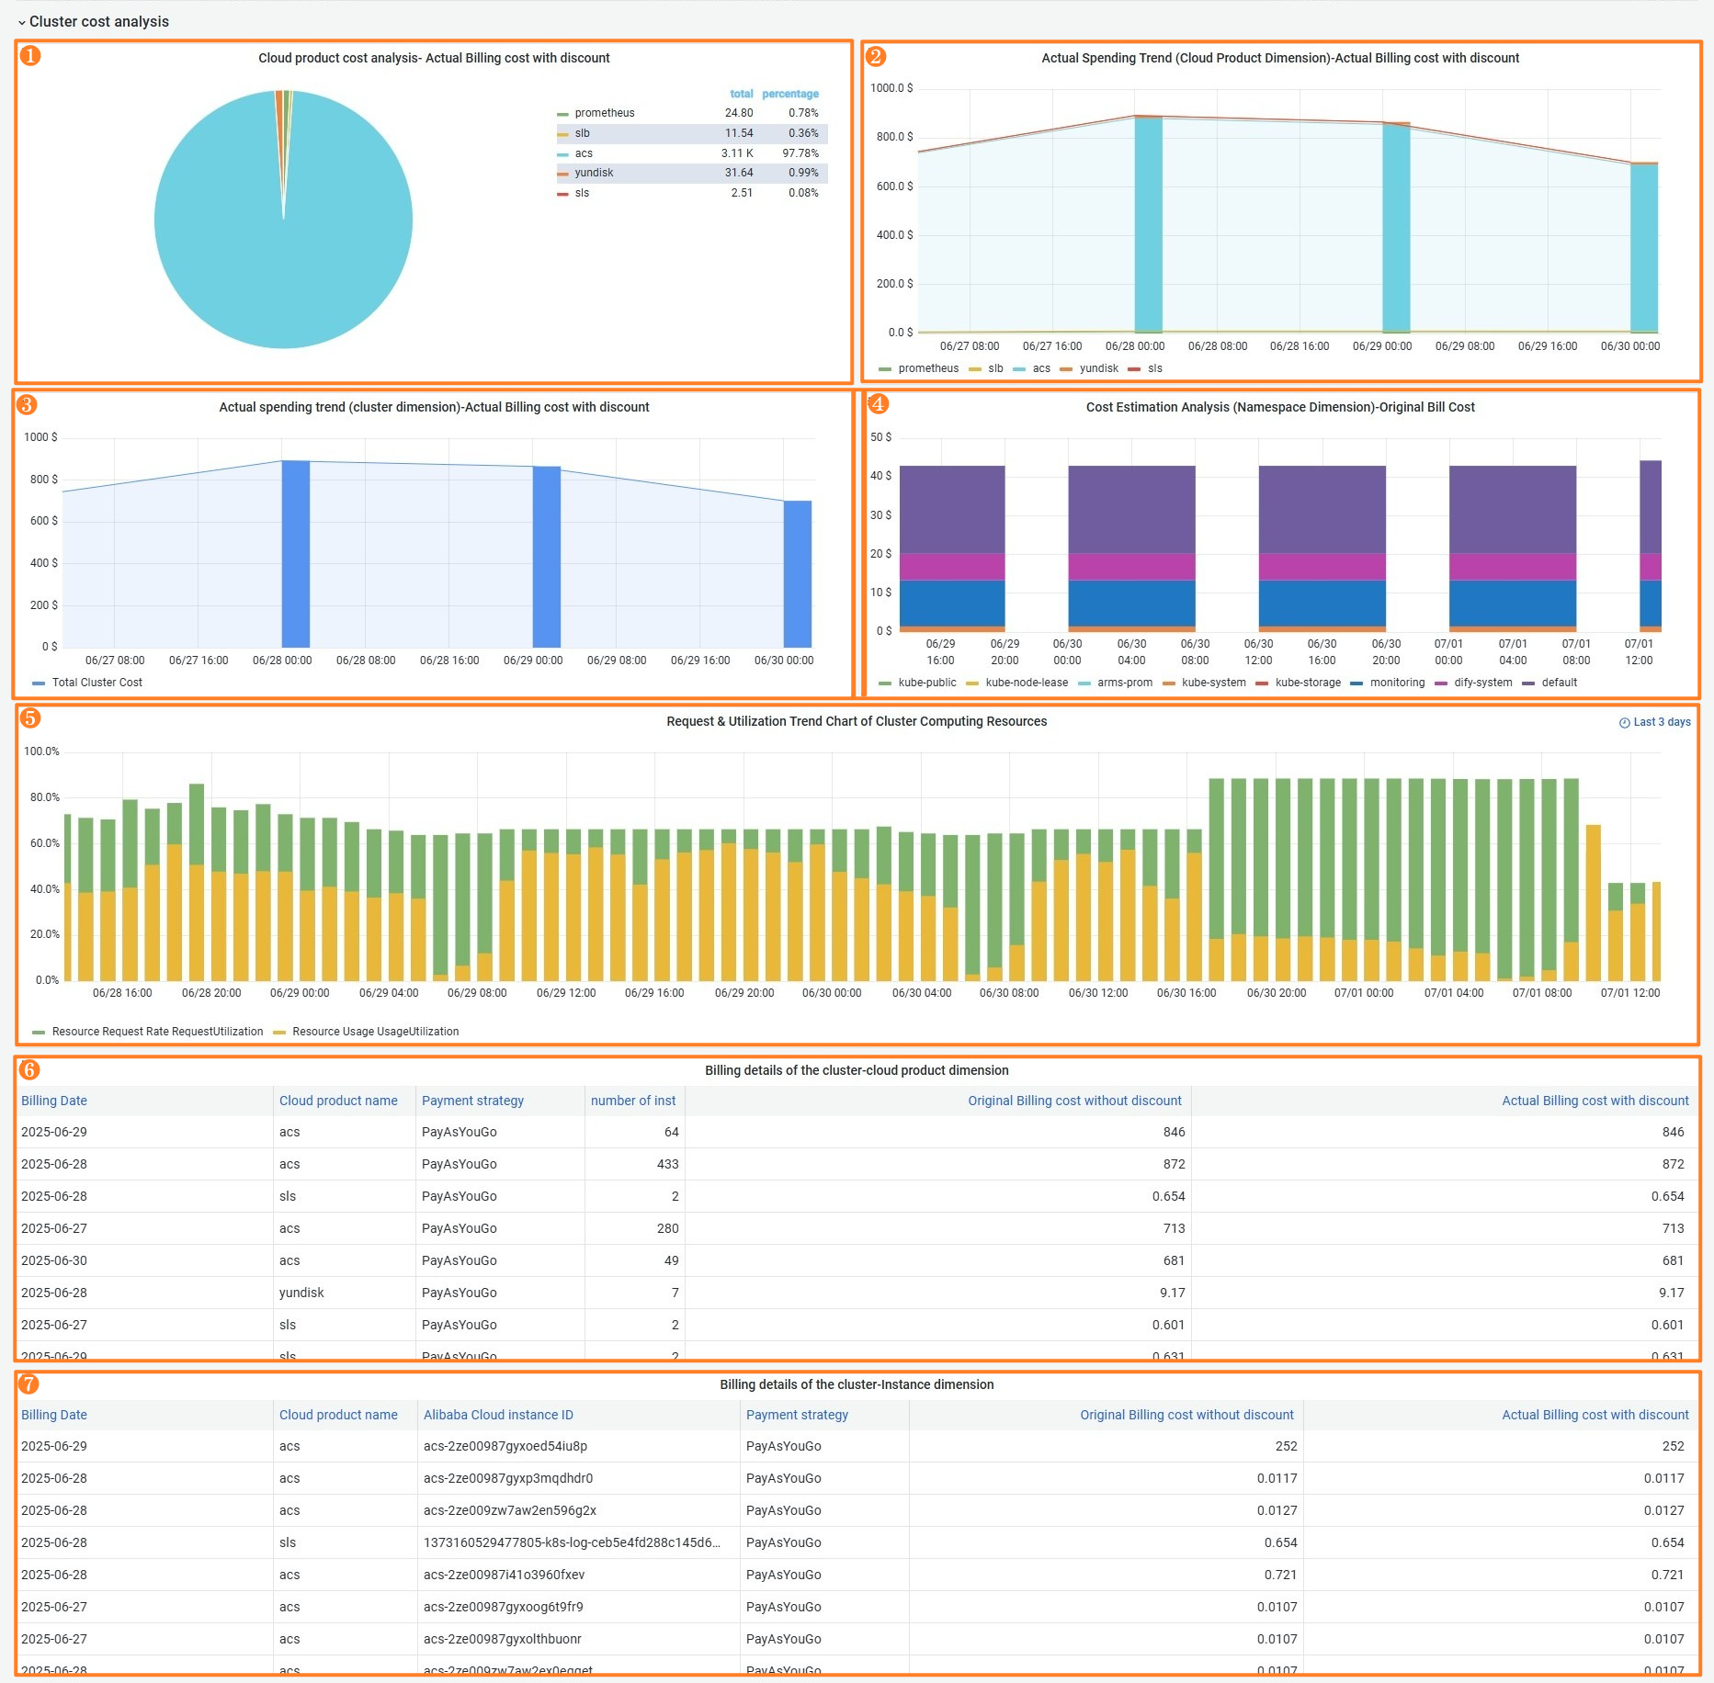
Task: Sort product billing table by Billing Date
Action: coord(54,1101)
